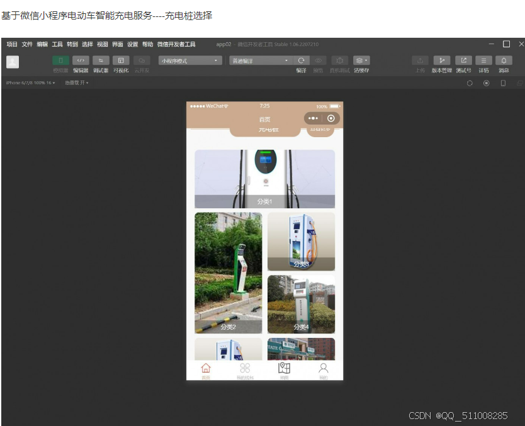Open the map tab in the mini-program
Viewport: 525px width, 426px height.
point(283,370)
